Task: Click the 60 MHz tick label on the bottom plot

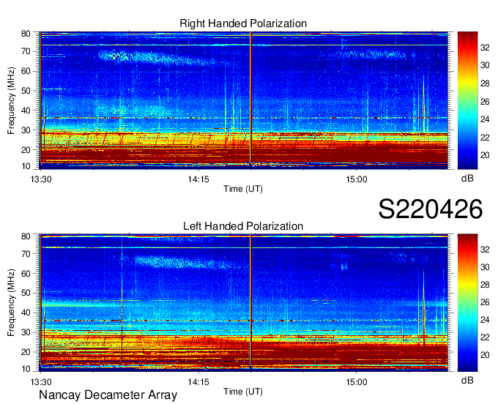Action: point(26,274)
